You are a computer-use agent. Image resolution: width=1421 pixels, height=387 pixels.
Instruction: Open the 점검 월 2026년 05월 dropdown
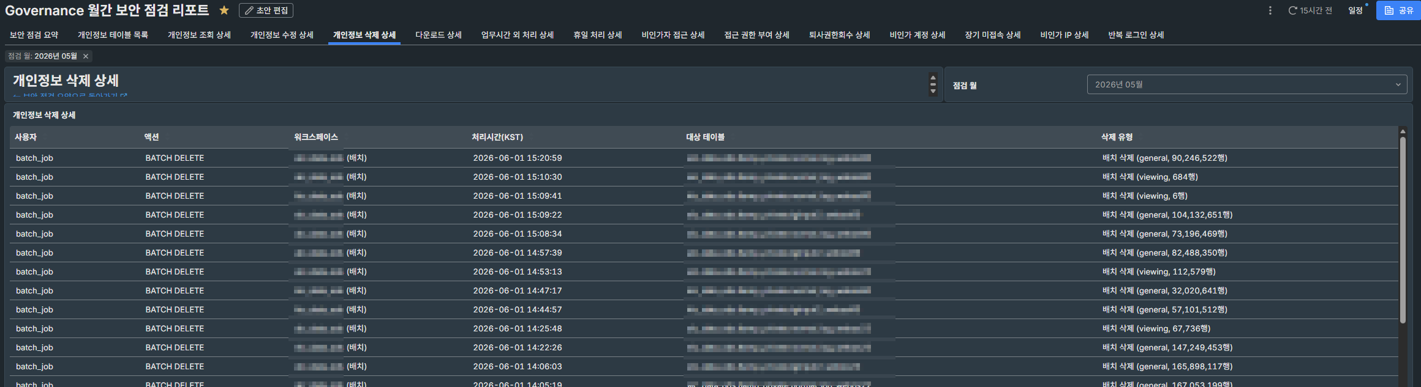(x=1247, y=84)
